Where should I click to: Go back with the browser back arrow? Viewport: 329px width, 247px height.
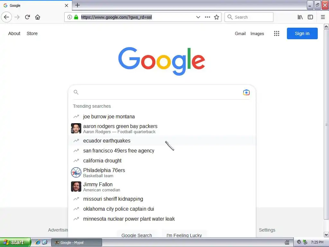pos(6,17)
